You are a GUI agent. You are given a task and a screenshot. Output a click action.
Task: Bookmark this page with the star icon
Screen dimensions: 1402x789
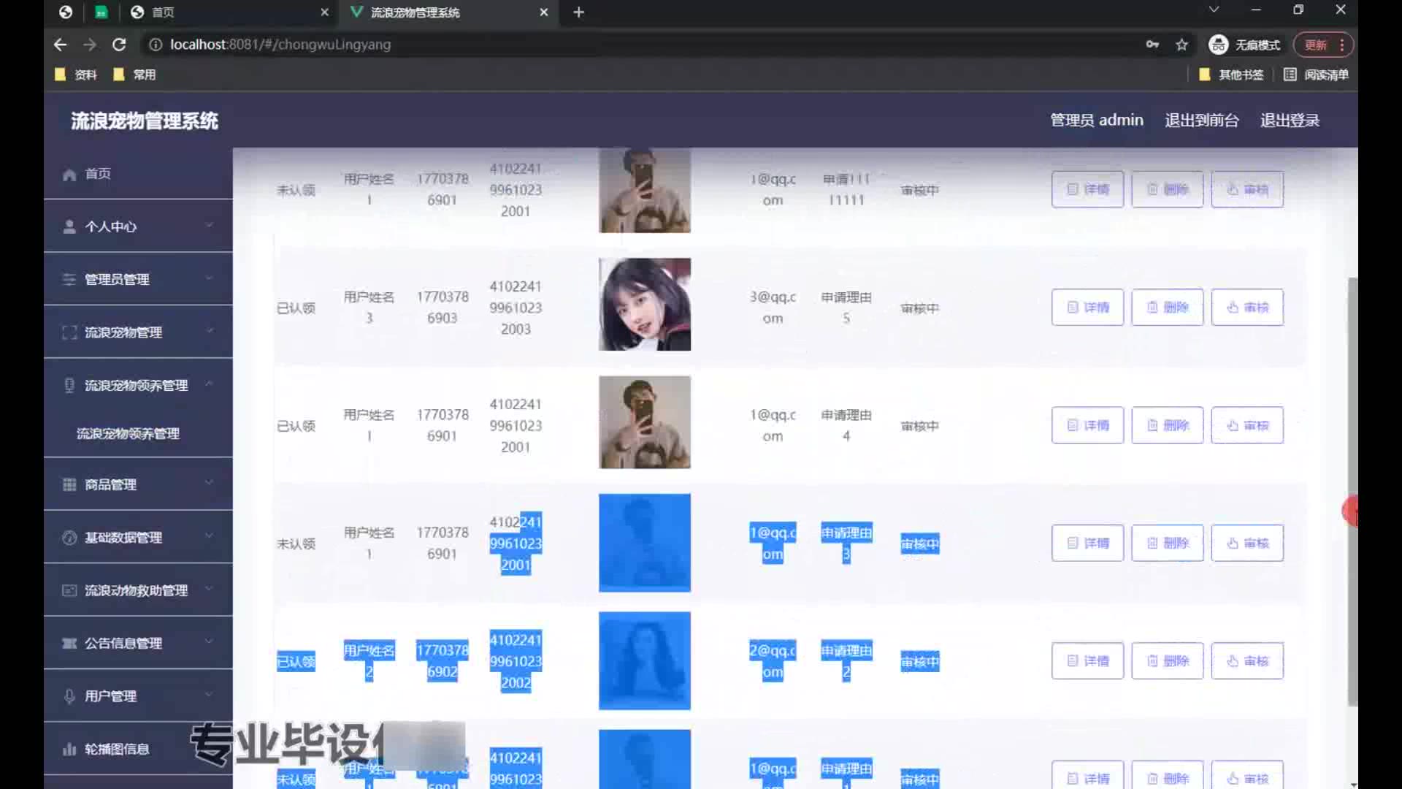coord(1181,45)
